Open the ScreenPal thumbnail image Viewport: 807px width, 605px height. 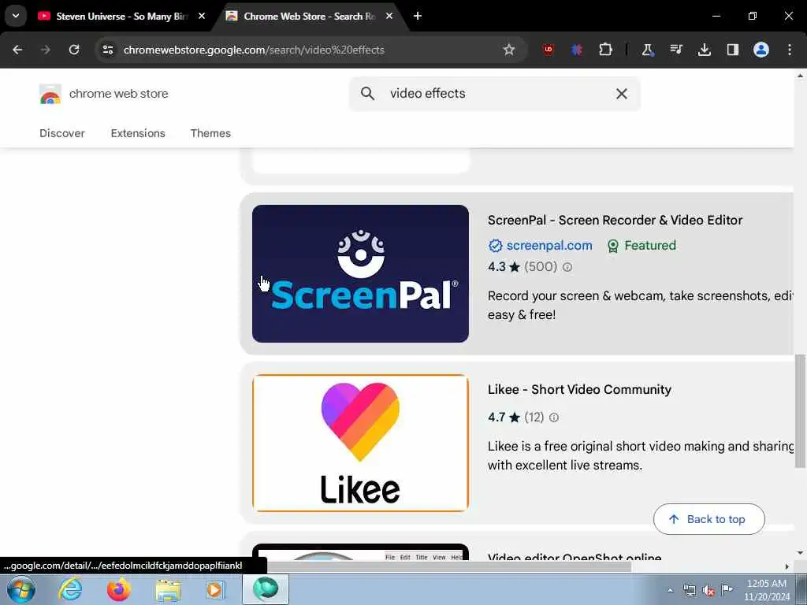pyautogui.click(x=360, y=273)
